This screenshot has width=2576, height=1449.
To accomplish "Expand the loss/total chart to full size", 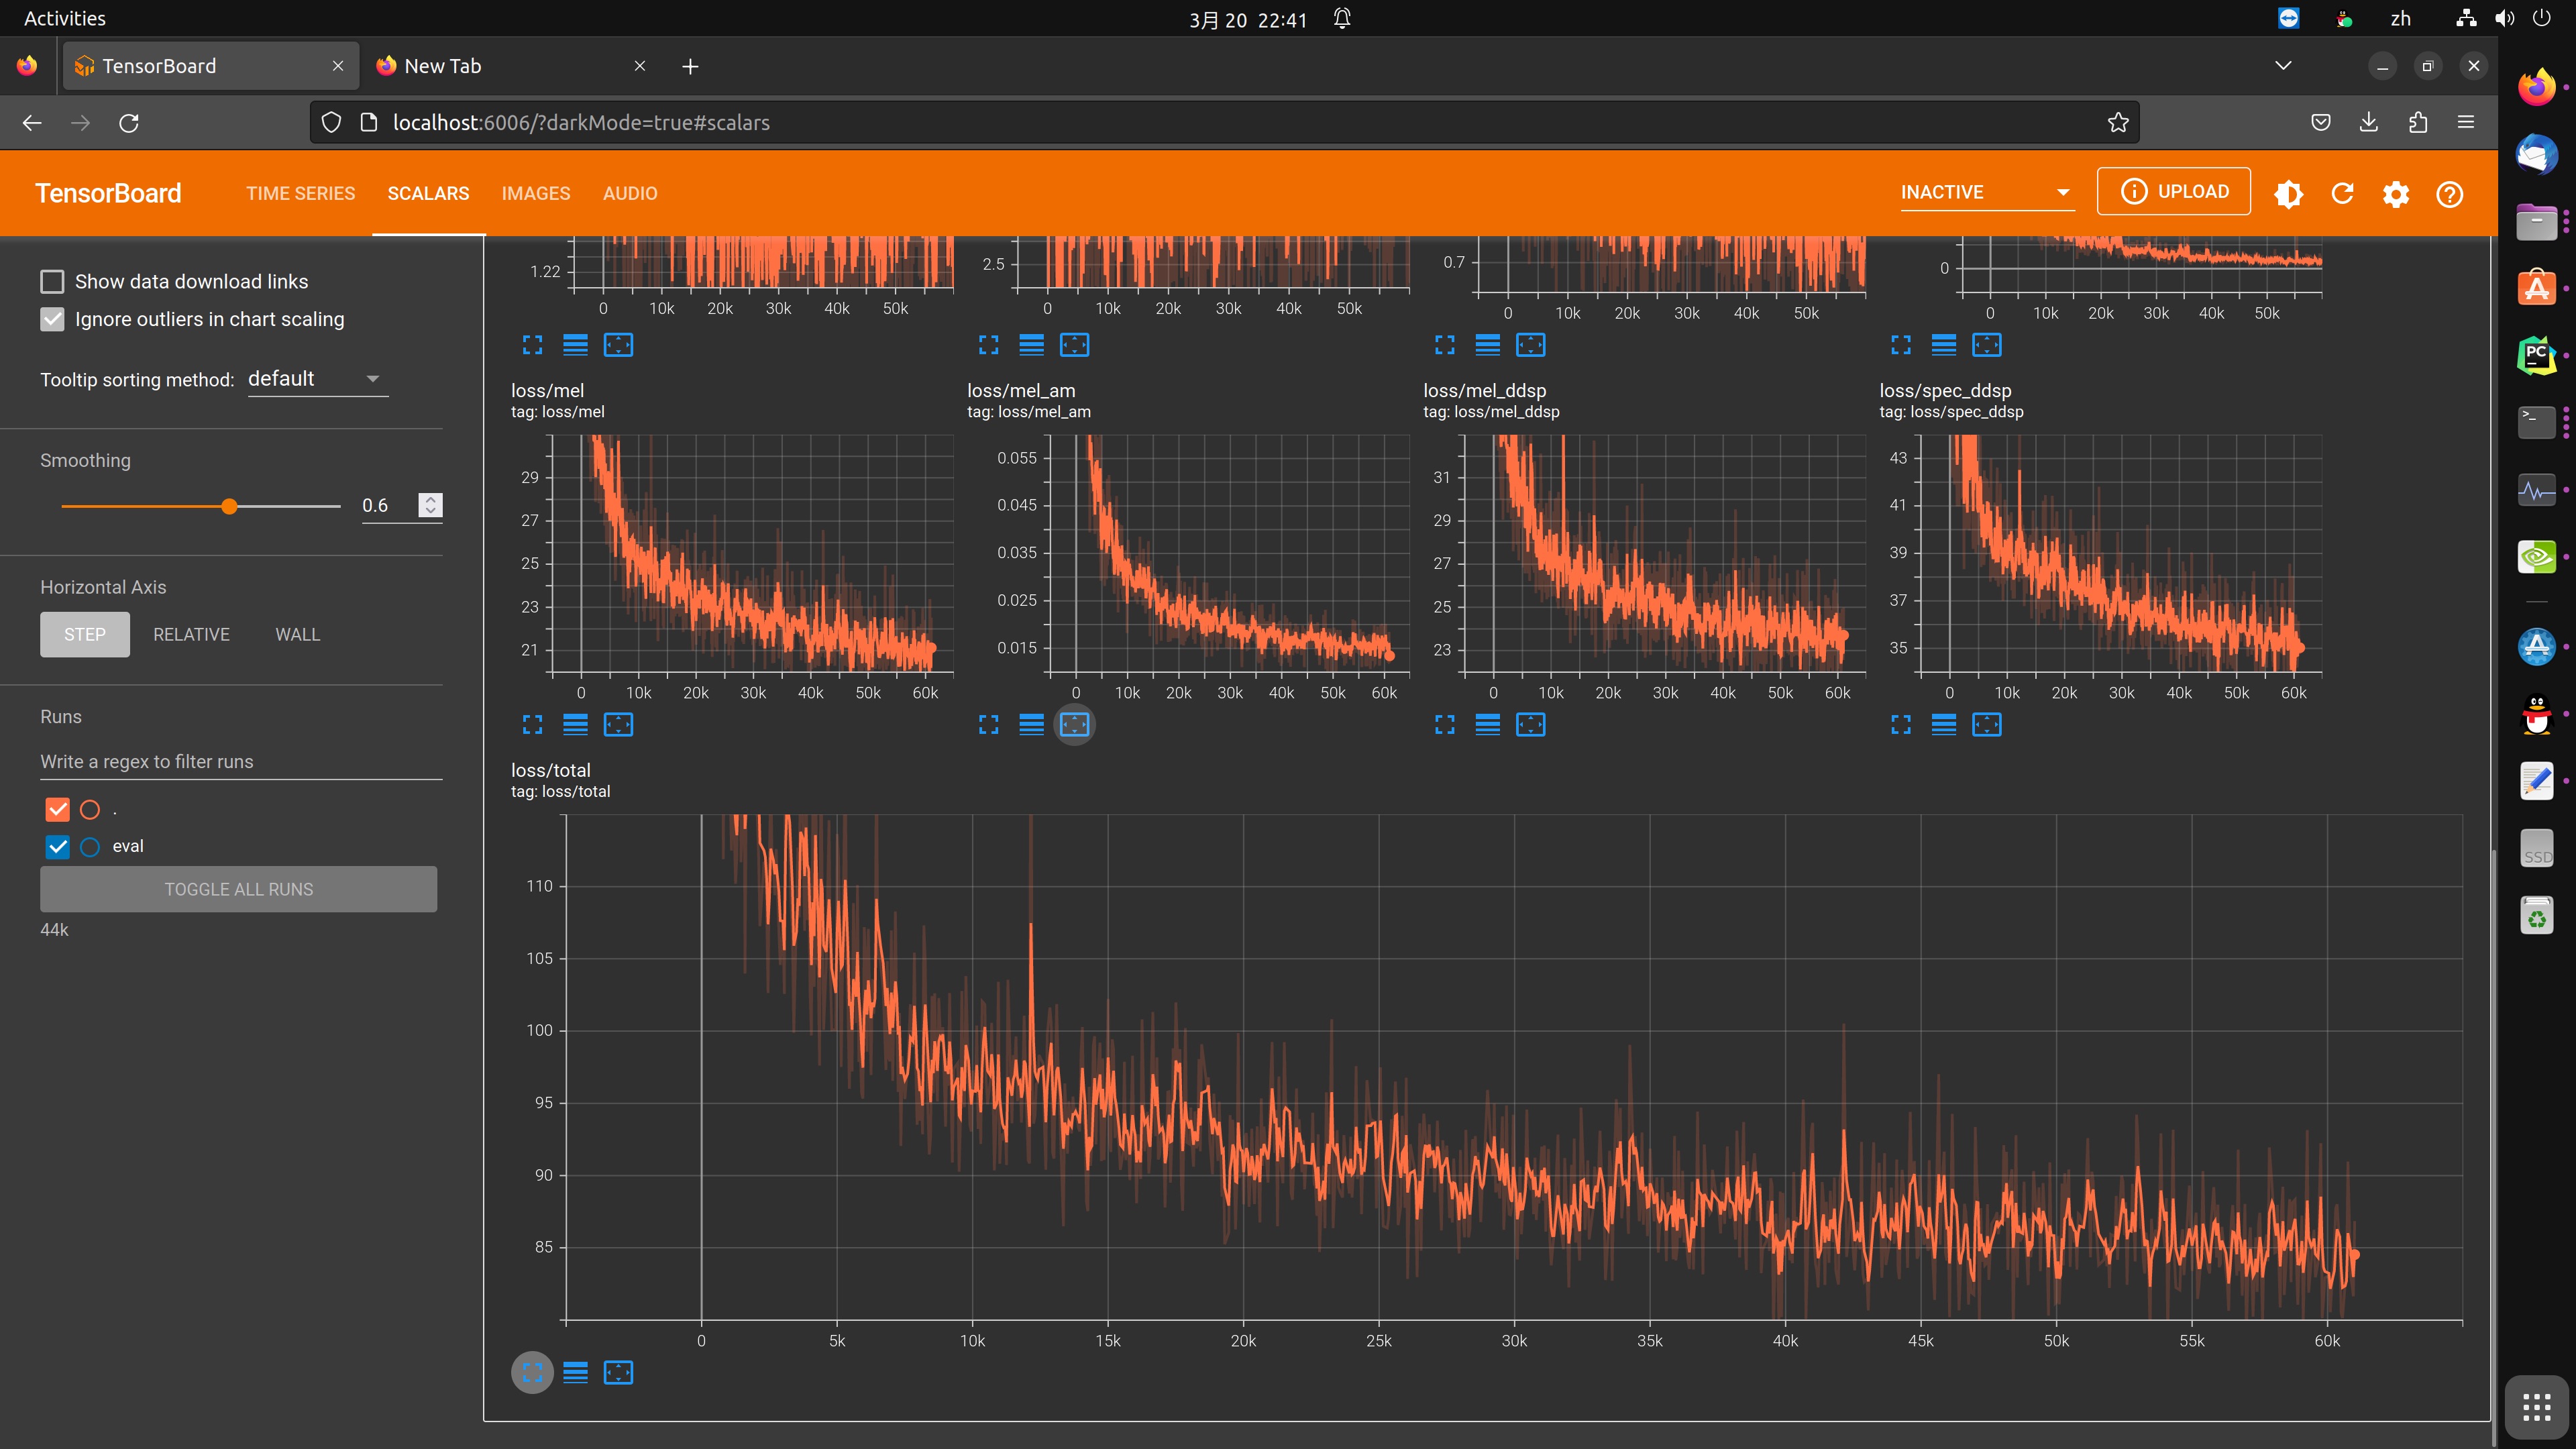I will point(532,1372).
